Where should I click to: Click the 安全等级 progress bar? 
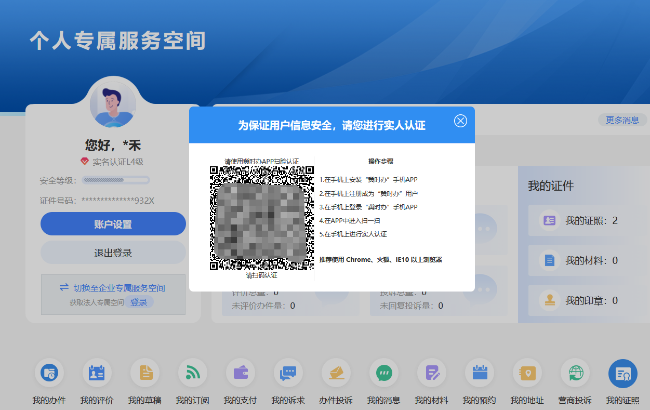116,180
